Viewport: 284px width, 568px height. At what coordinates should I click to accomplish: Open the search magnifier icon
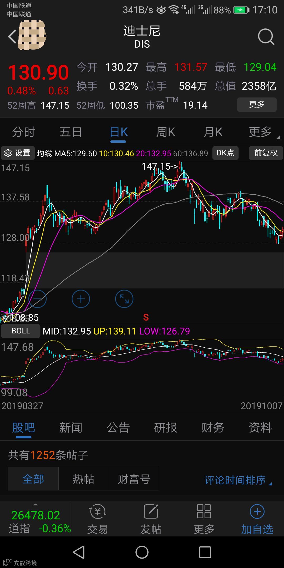pos(266,37)
